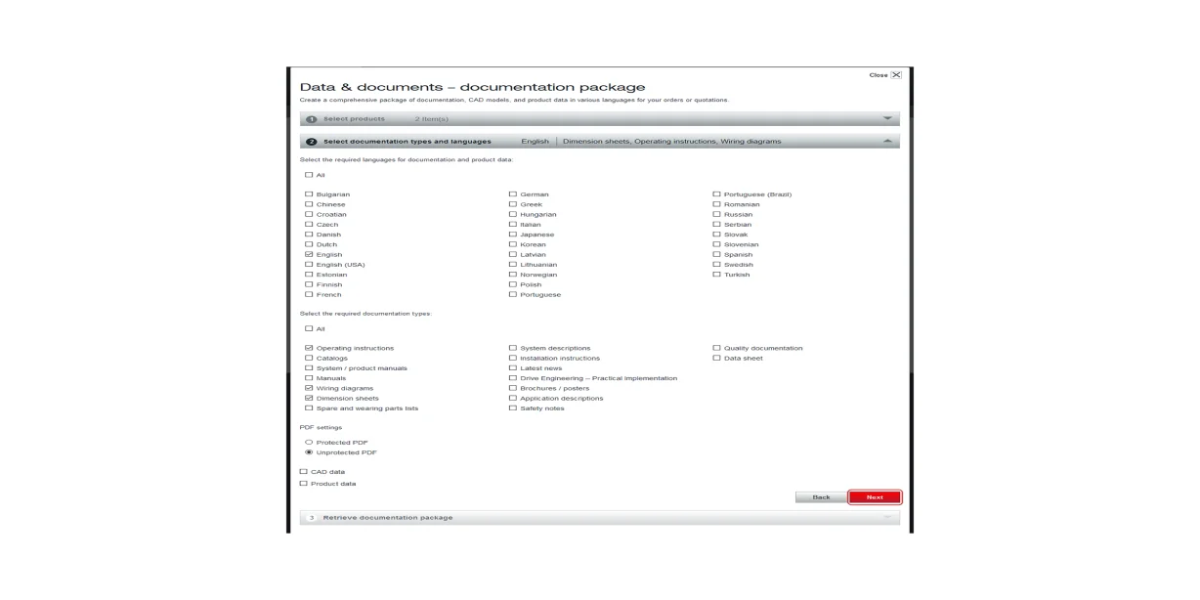Select the Japanese language checkbox
The image size is (1200, 600).
coord(512,234)
